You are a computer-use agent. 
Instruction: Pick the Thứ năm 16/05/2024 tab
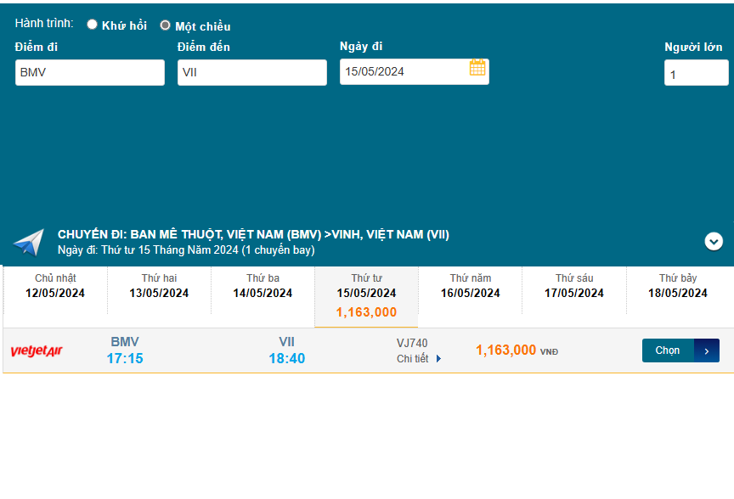click(x=471, y=286)
